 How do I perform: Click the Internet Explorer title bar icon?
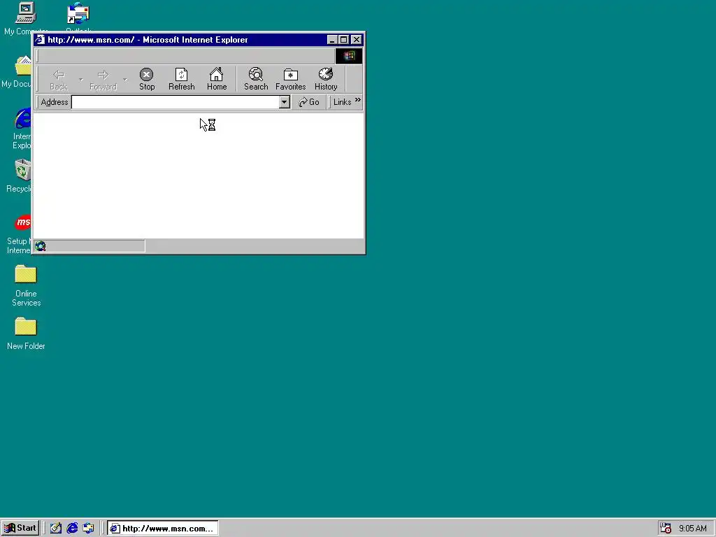(40, 40)
